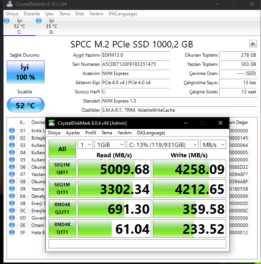Run the RND4K Q32T1 test
Image resolution: width=261 pixels, height=264 pixels.
(62, 209)
